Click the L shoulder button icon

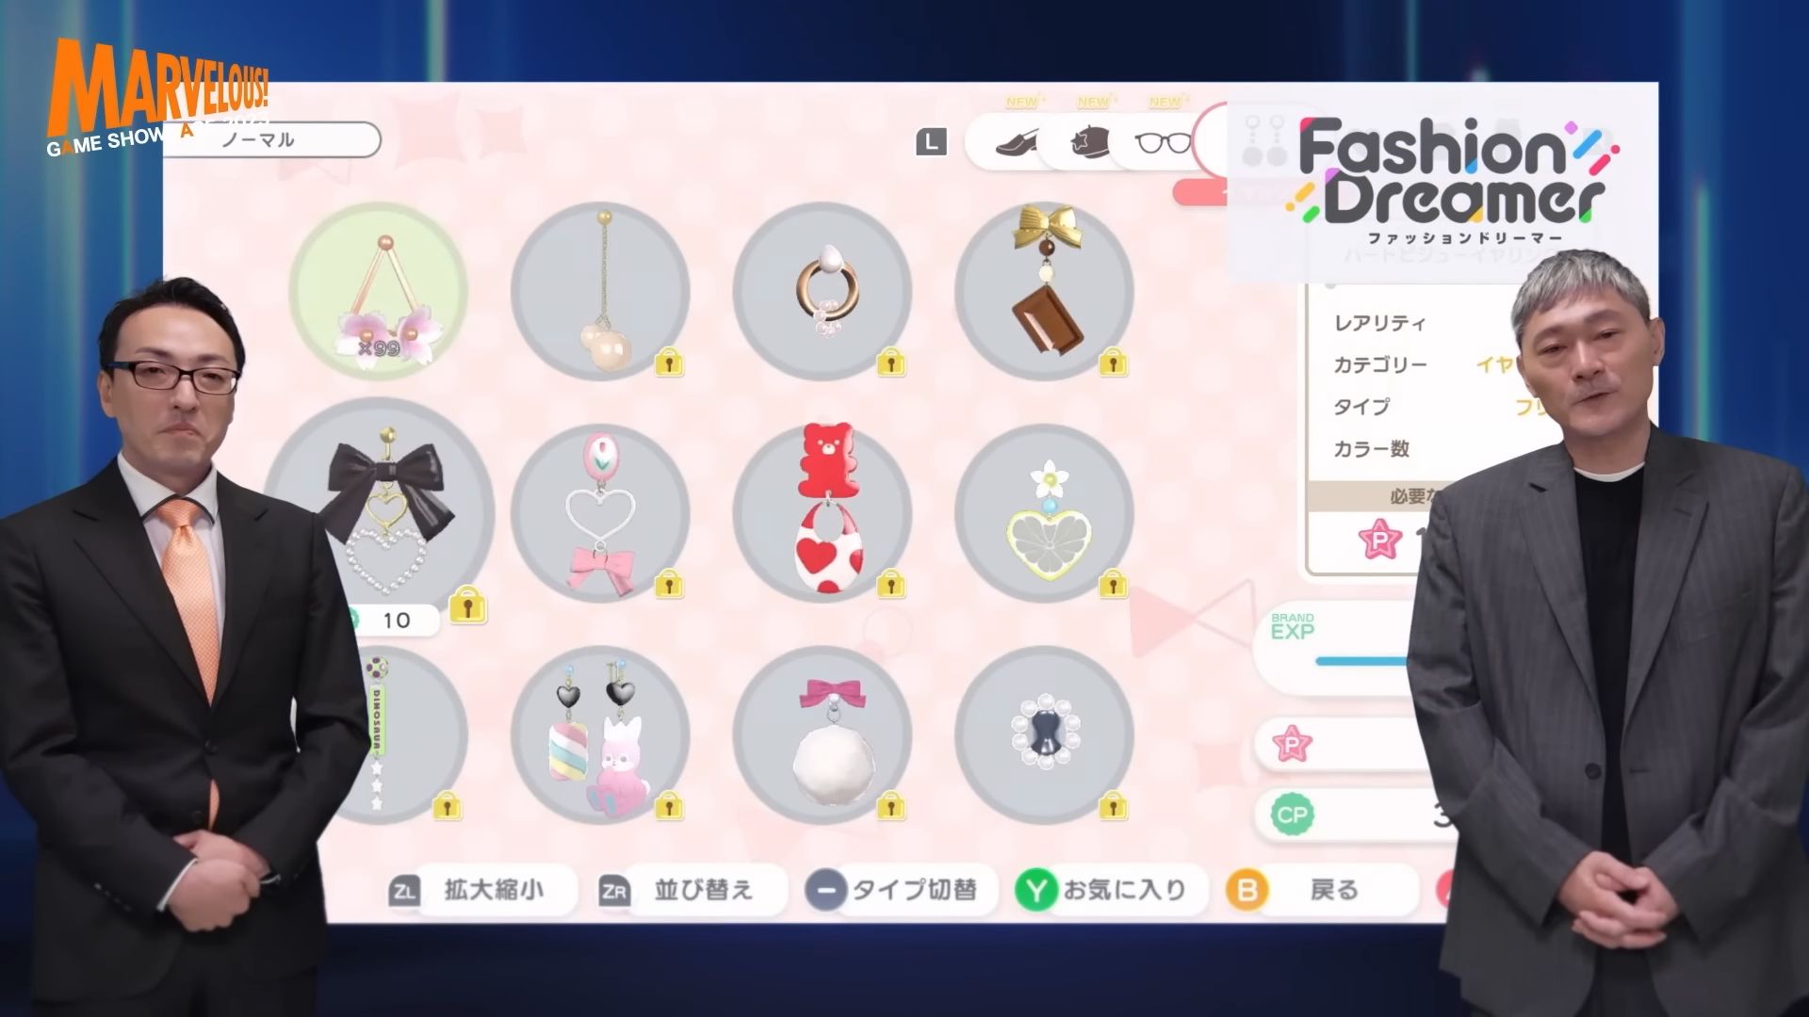[931, 143]
